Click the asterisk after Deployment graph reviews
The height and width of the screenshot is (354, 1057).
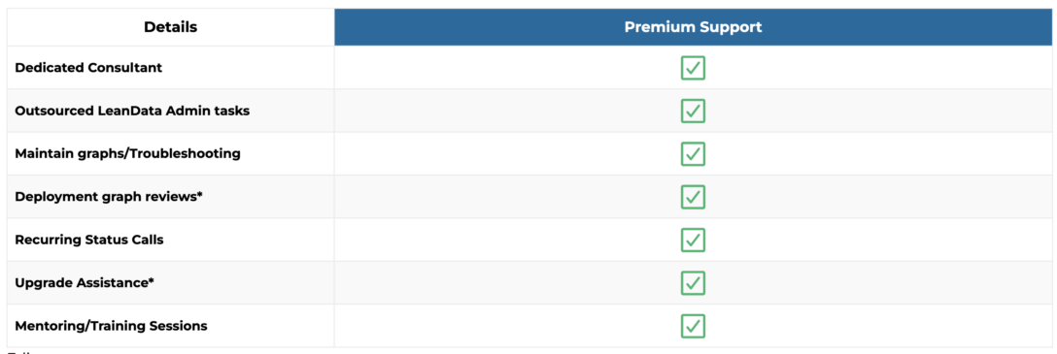click(x=199, y=195)
